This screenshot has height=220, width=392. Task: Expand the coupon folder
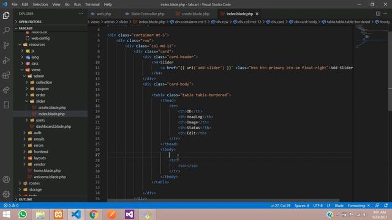coord(42,89)
